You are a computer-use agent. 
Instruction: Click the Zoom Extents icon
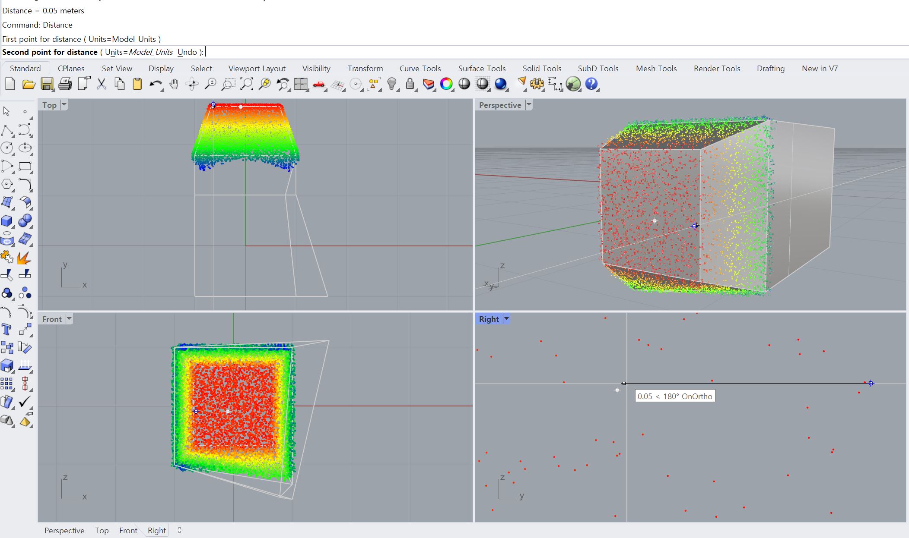(x=247, y=84)
